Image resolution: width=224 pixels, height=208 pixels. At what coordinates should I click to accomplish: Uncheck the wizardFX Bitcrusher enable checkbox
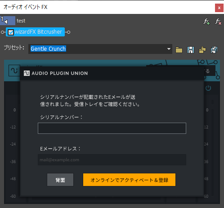11,32
